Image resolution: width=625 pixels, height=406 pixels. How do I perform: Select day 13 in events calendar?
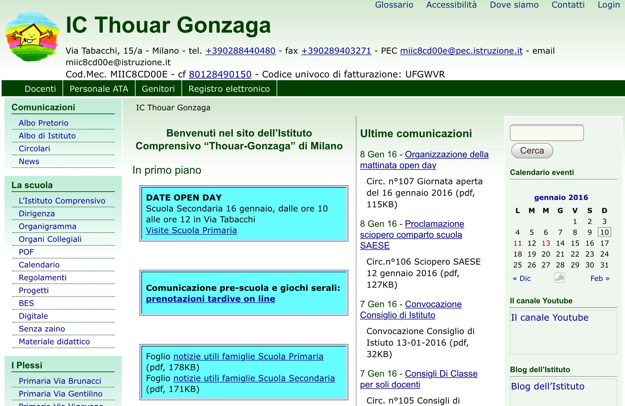point(546,243)
